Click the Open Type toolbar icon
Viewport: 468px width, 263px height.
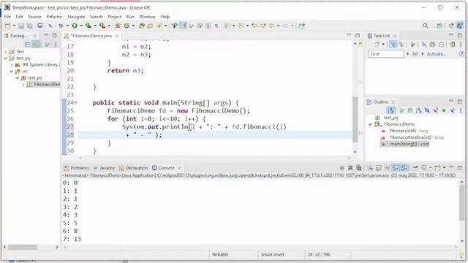(142, 26)
